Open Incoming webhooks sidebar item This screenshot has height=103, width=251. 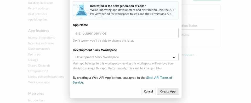(x=41, y=43)
